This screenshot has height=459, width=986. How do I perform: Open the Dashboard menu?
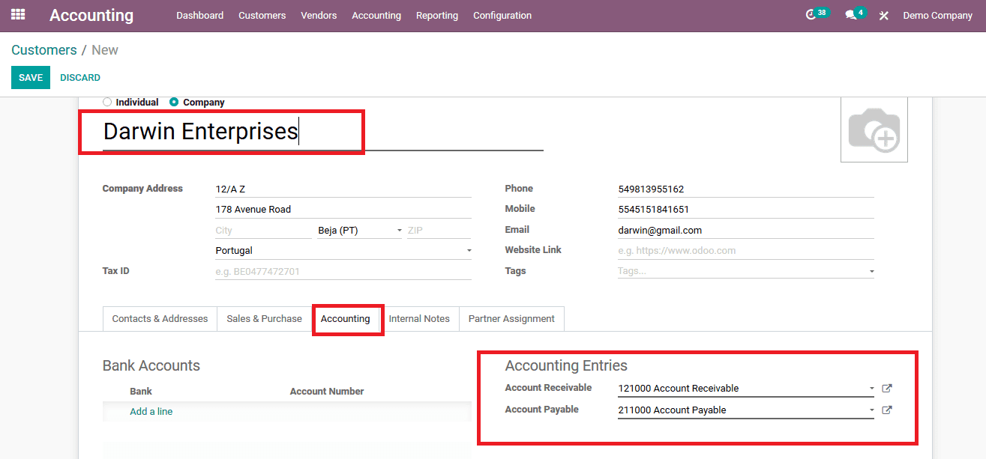(x=199, y=15)
